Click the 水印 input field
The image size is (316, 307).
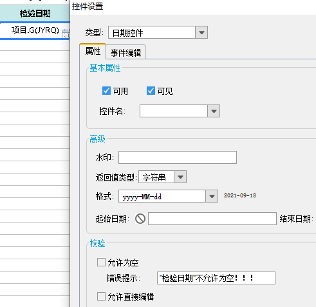pos(178,157)
